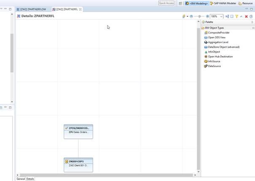
Task: Click the canvas vertical scrollbar up arrow
Action: click(199, 22)
